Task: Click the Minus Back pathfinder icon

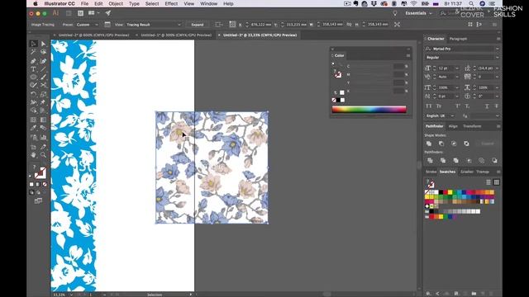Action: [x=494, y=161]
